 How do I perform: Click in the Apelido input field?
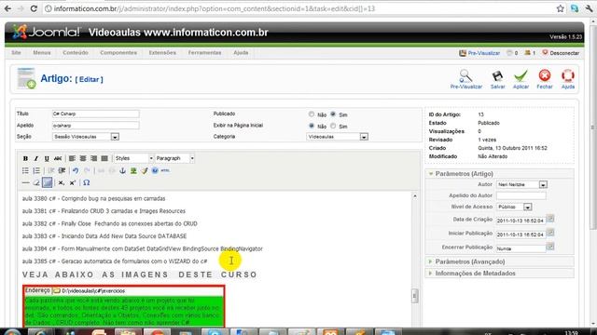click(x=95, y=126)
